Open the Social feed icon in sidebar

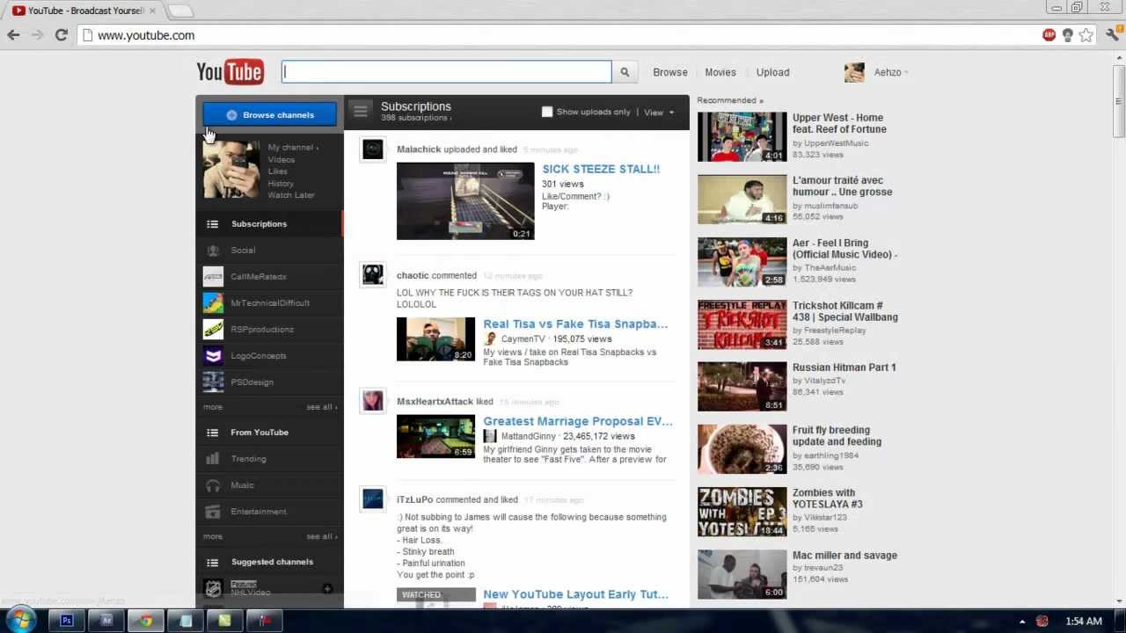coord(213,251)
